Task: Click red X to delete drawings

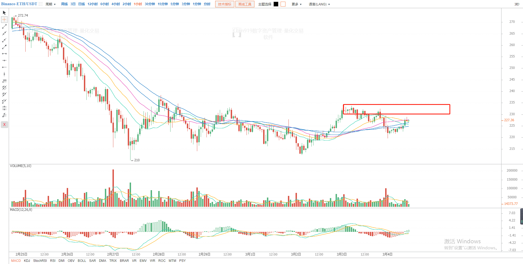Action: tap(4, 125)
